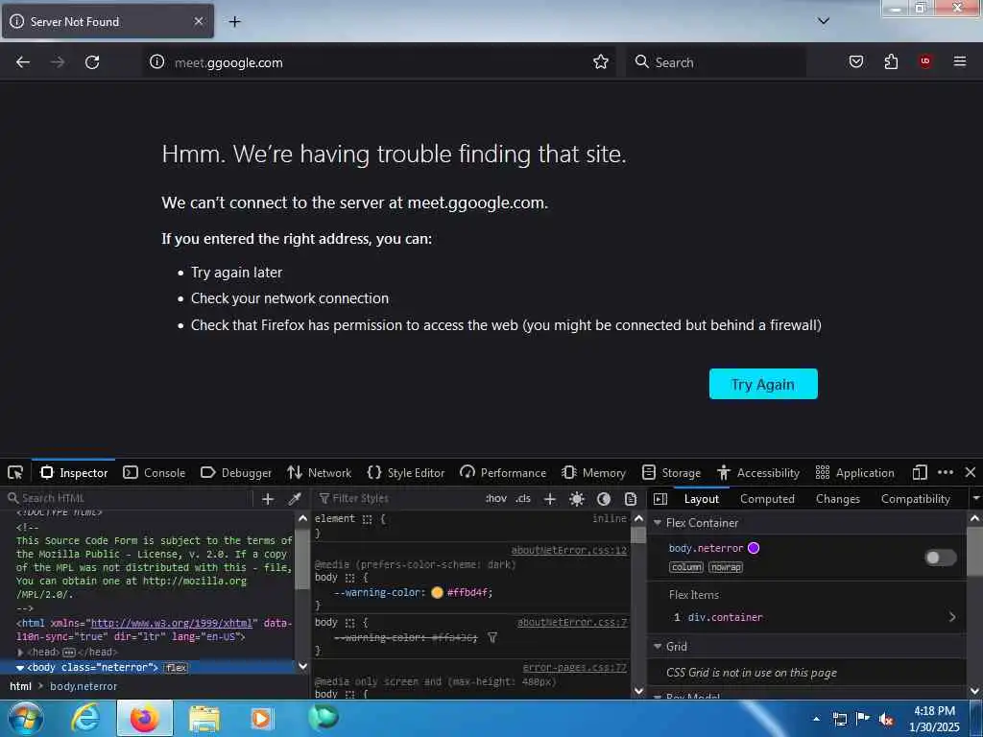
Task: Open a new browser tab
Action: tap(234, 22)
